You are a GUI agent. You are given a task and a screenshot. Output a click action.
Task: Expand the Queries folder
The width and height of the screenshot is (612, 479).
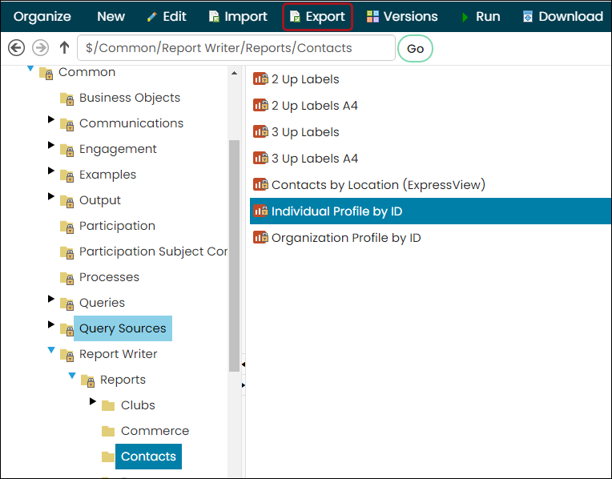click(x=50, y=299)
